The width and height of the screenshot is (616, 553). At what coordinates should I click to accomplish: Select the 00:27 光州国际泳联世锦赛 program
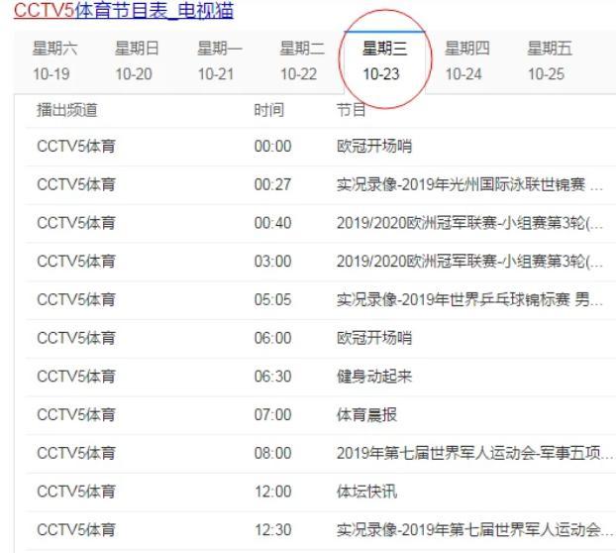tap(469, 184)
